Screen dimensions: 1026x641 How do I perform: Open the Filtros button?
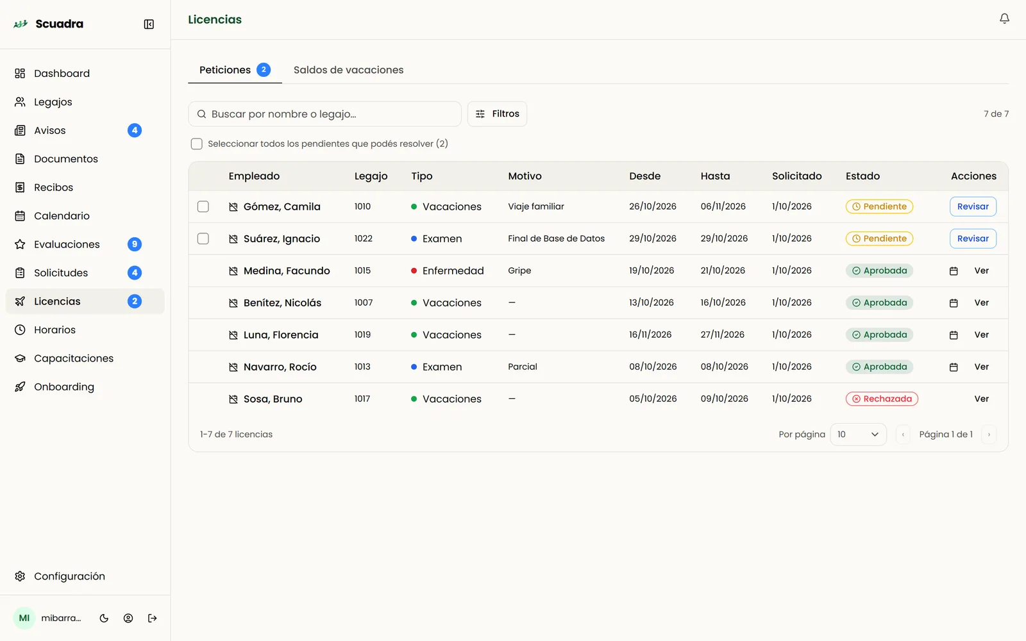(497, 114)
